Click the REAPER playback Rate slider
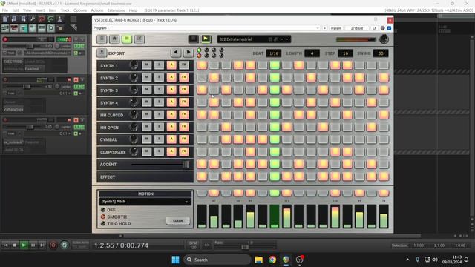This screenshot has width=475, height=267. (246, 247)
